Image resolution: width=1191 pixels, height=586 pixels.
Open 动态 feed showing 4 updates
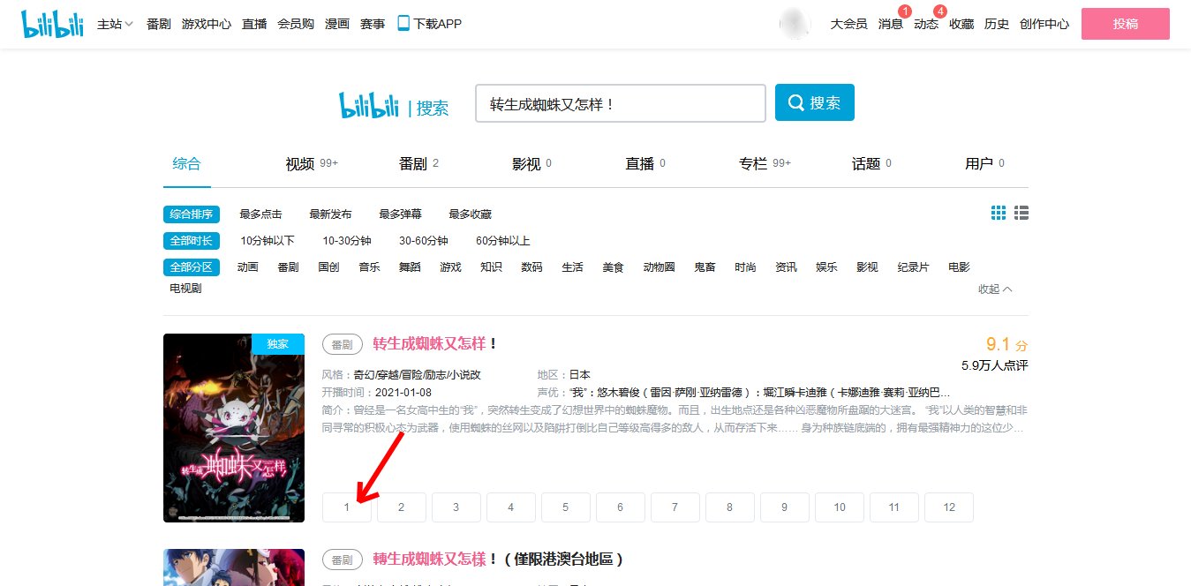(x=925, y=24)
